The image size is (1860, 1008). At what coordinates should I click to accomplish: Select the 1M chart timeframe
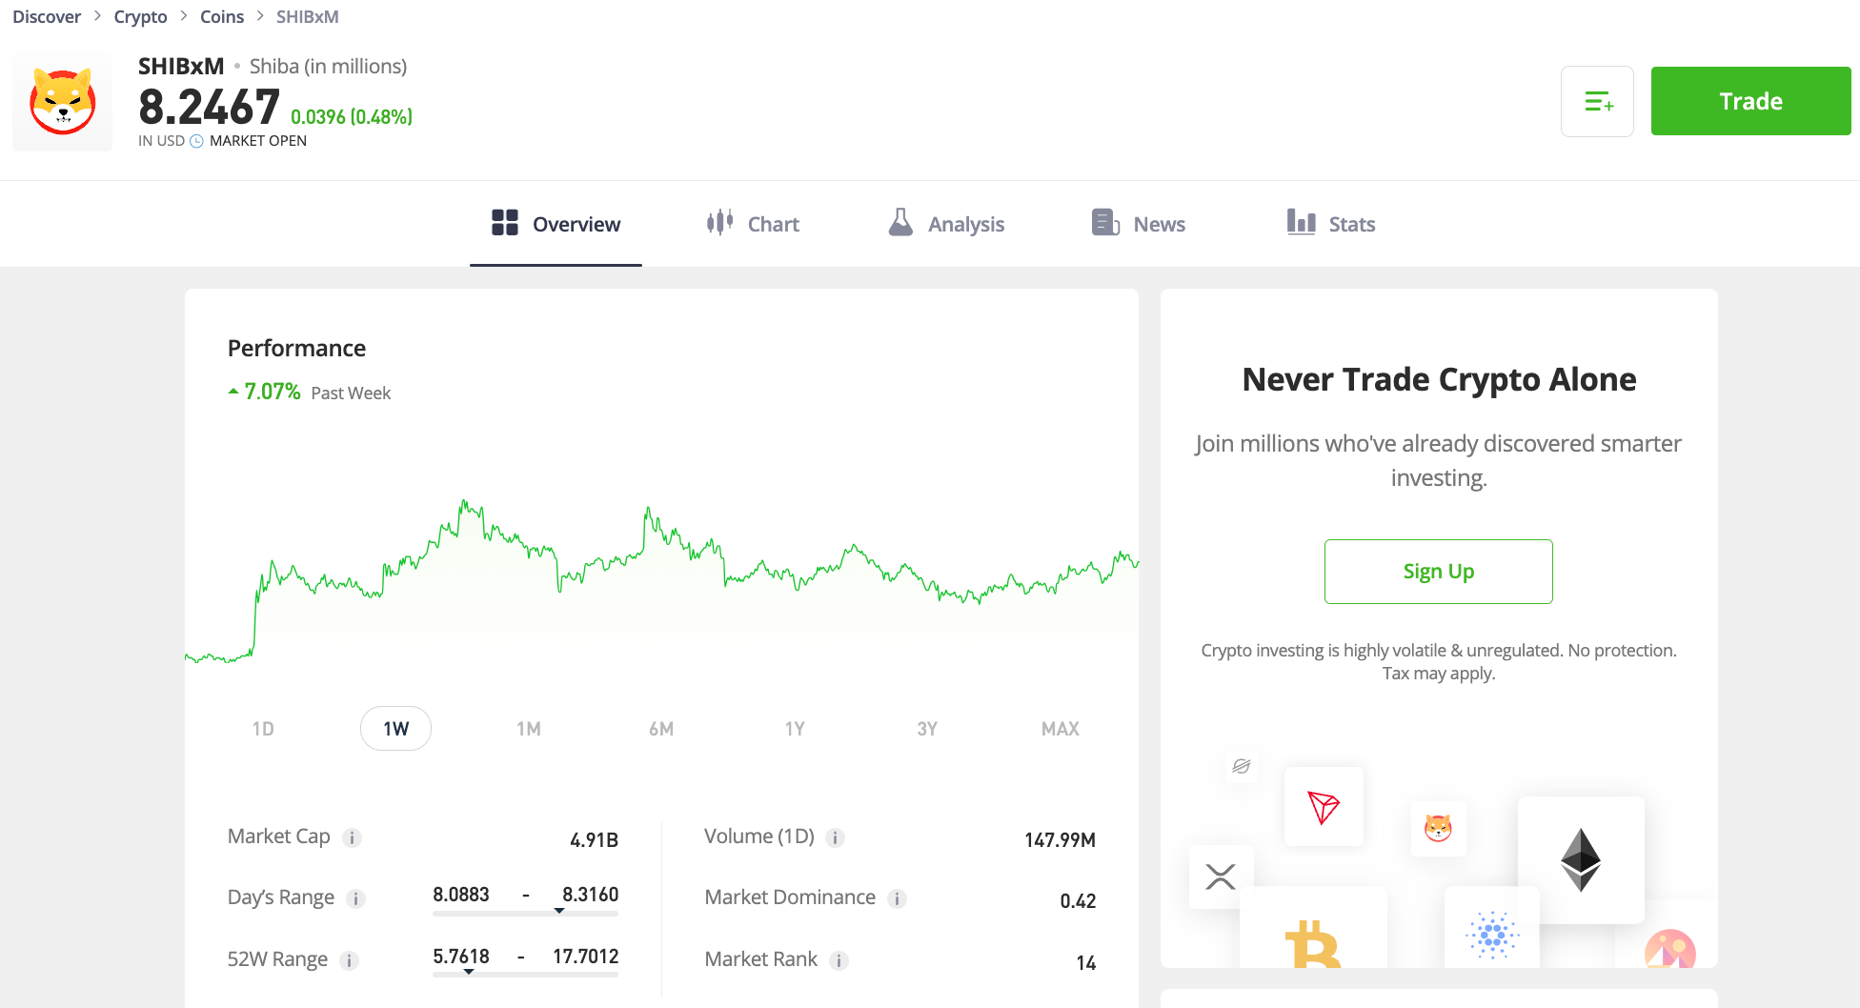(529, 729)
